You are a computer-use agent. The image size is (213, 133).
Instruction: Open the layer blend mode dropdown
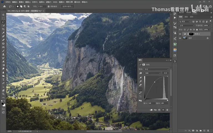pos(187,25)
